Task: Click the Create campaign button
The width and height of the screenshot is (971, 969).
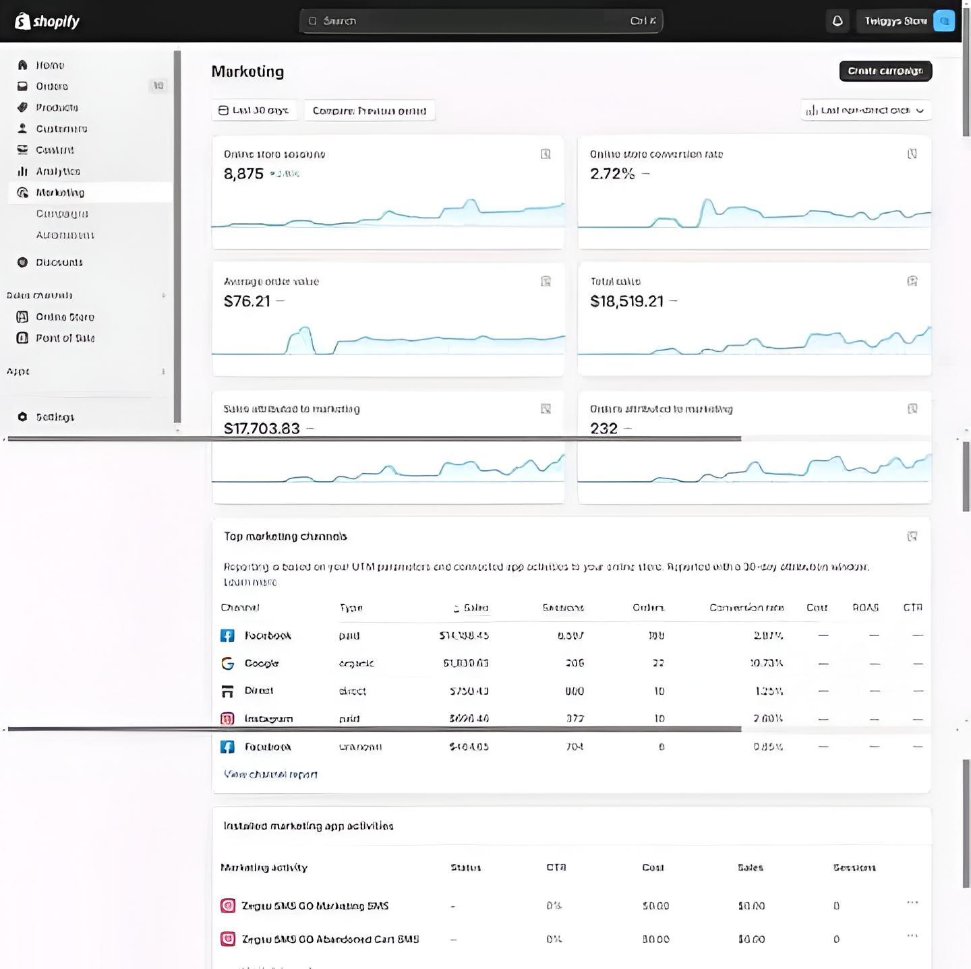Action: tap(885, 71)
